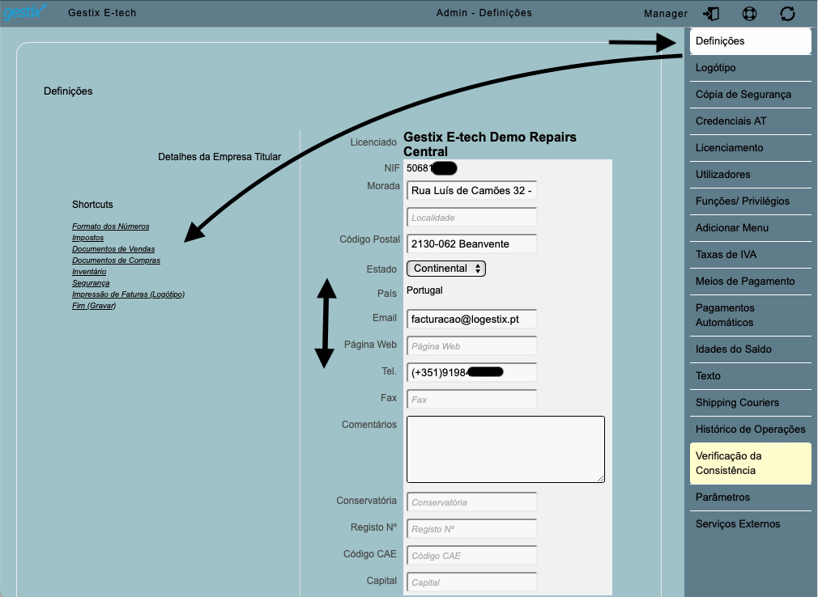Open Licenciamento menu item
Image resolution: width=818 pixels, height=597 pixels.
(x=750, y=147)
